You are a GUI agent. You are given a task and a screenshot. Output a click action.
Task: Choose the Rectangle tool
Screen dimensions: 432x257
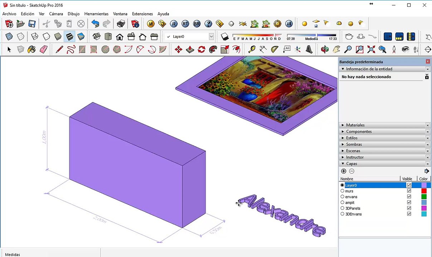pyautogui.click(x=82, y=49)
